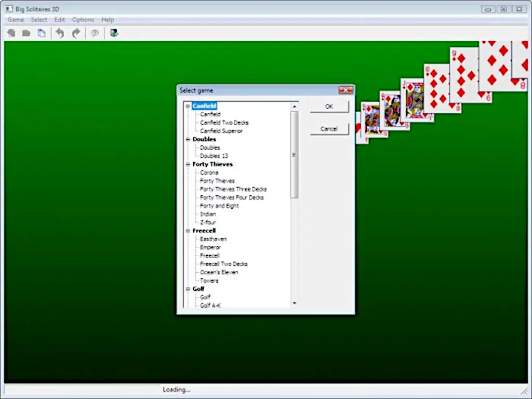Open the Options menu
The width and height of the screenshot is (532, 399).
pos(83,20)
